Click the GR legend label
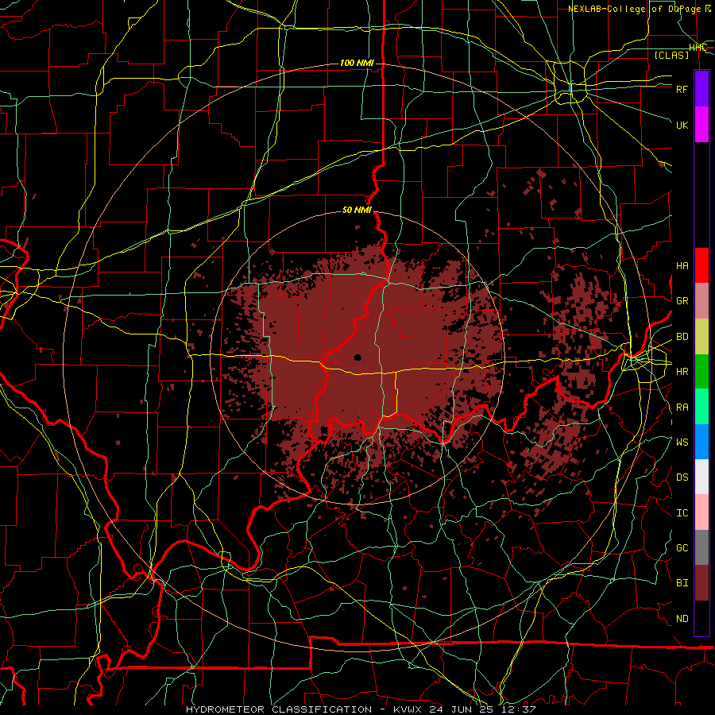 point(682,301)
